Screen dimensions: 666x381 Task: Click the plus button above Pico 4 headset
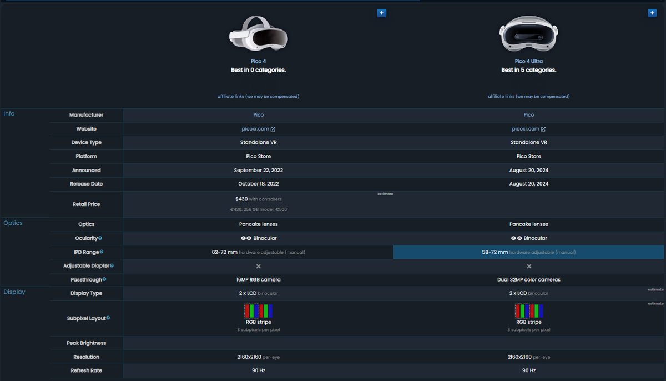point(381,13)
